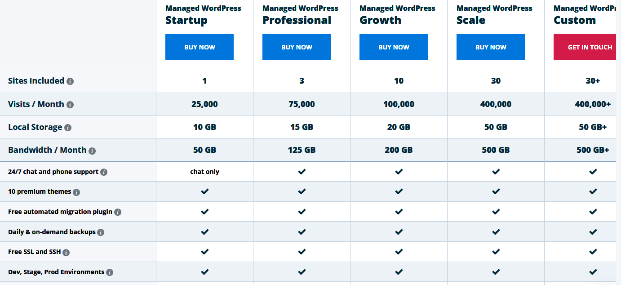621x285 pixels.
Task: Click the Professional plan title
Action: [297, 20]
